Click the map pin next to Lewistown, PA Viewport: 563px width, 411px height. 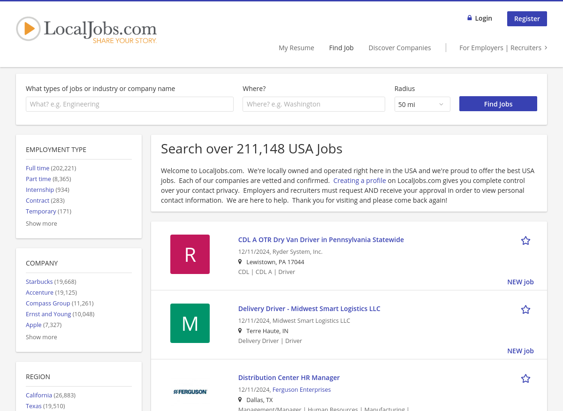(x=240, y=262)
